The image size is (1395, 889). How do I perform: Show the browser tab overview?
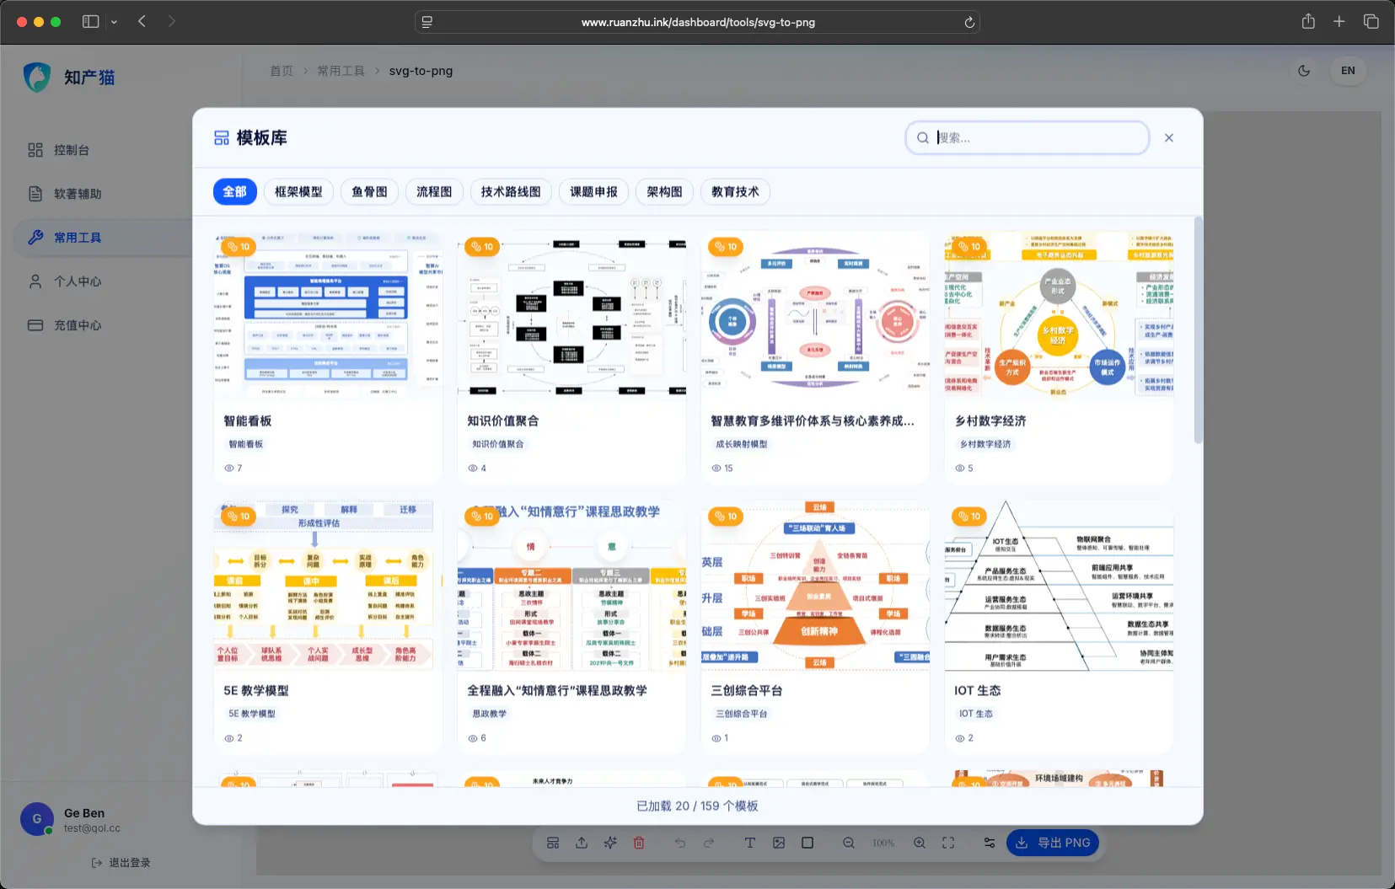1371,22
